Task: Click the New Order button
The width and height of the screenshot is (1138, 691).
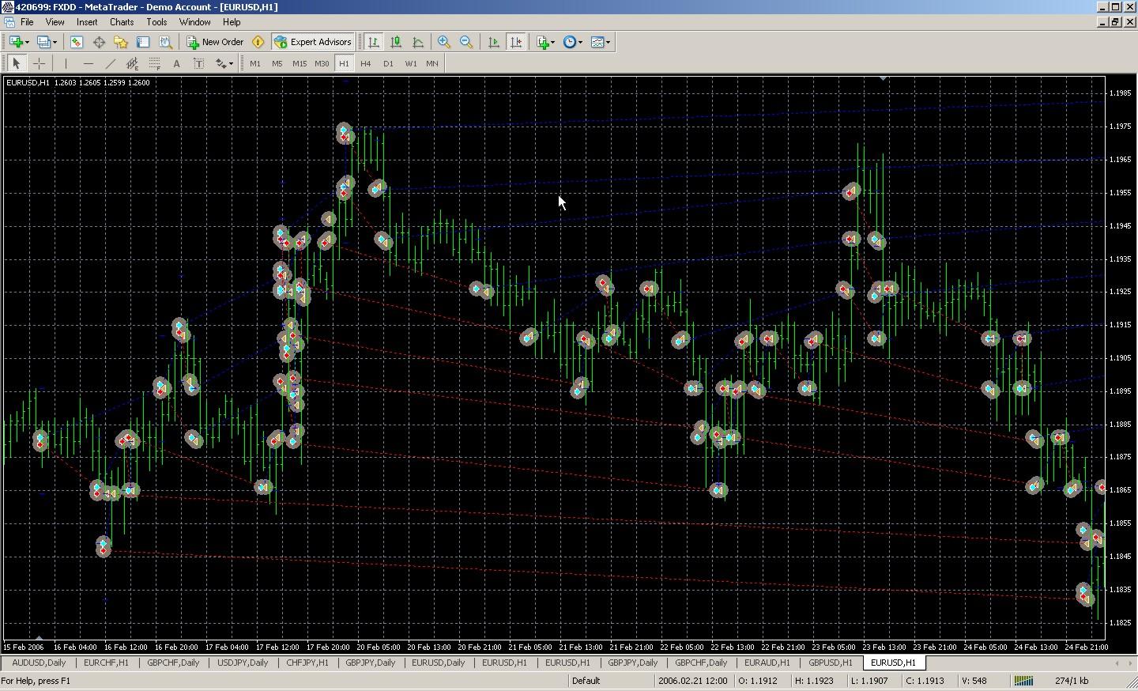Action: [x=215, y=42]
